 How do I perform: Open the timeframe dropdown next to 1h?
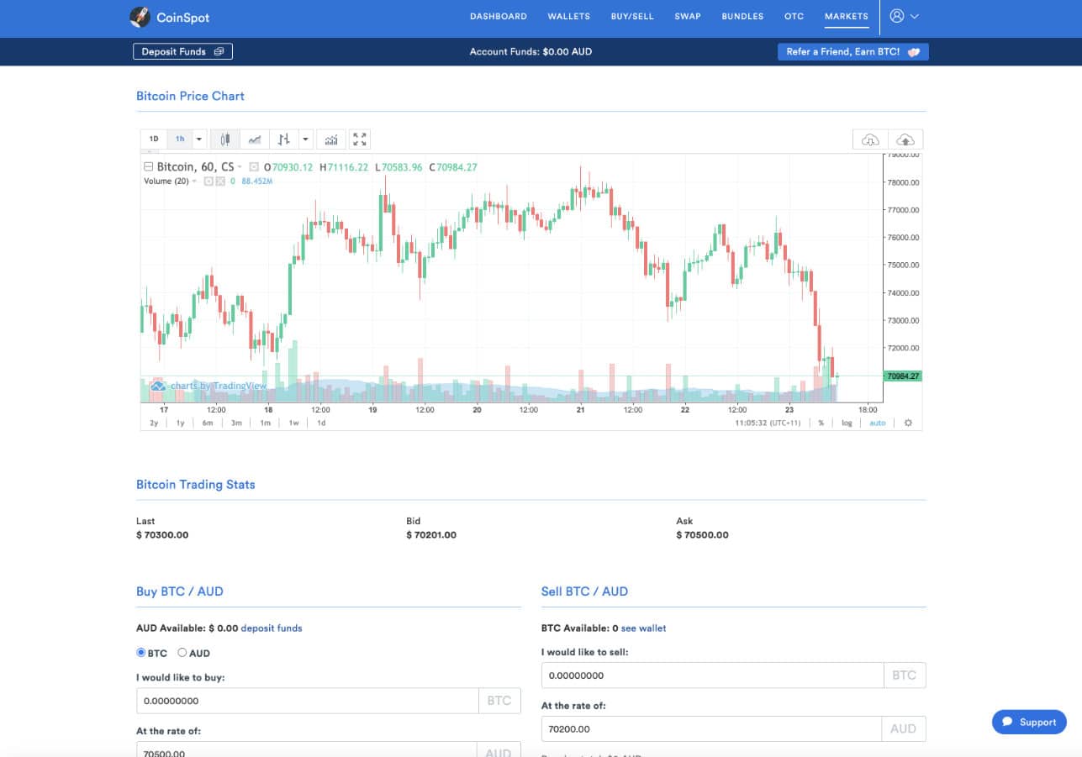198,139
